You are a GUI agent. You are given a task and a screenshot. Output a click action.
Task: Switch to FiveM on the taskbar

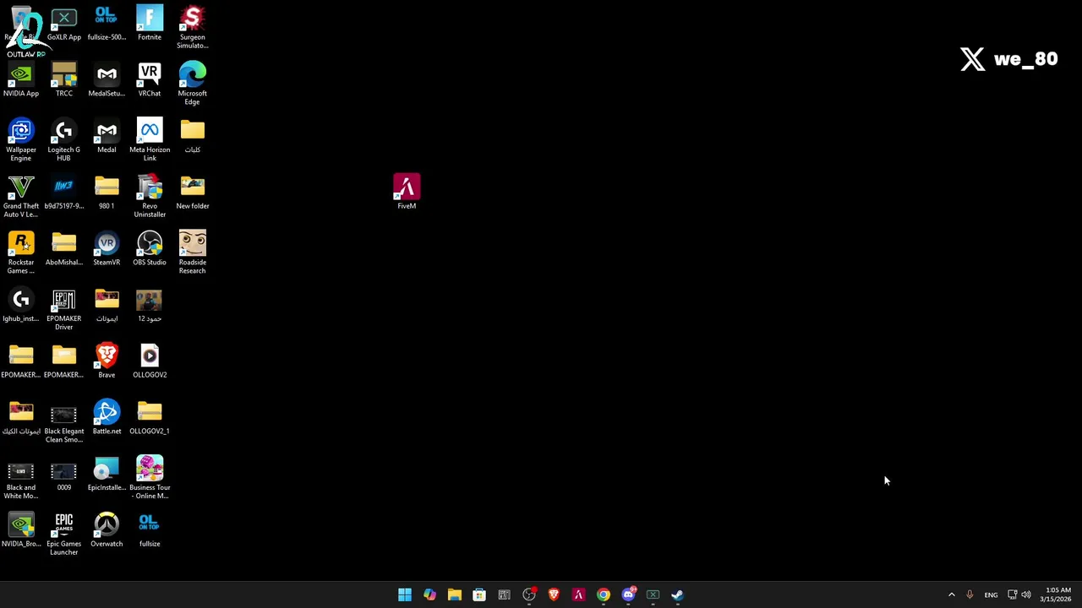pos(578,594)
